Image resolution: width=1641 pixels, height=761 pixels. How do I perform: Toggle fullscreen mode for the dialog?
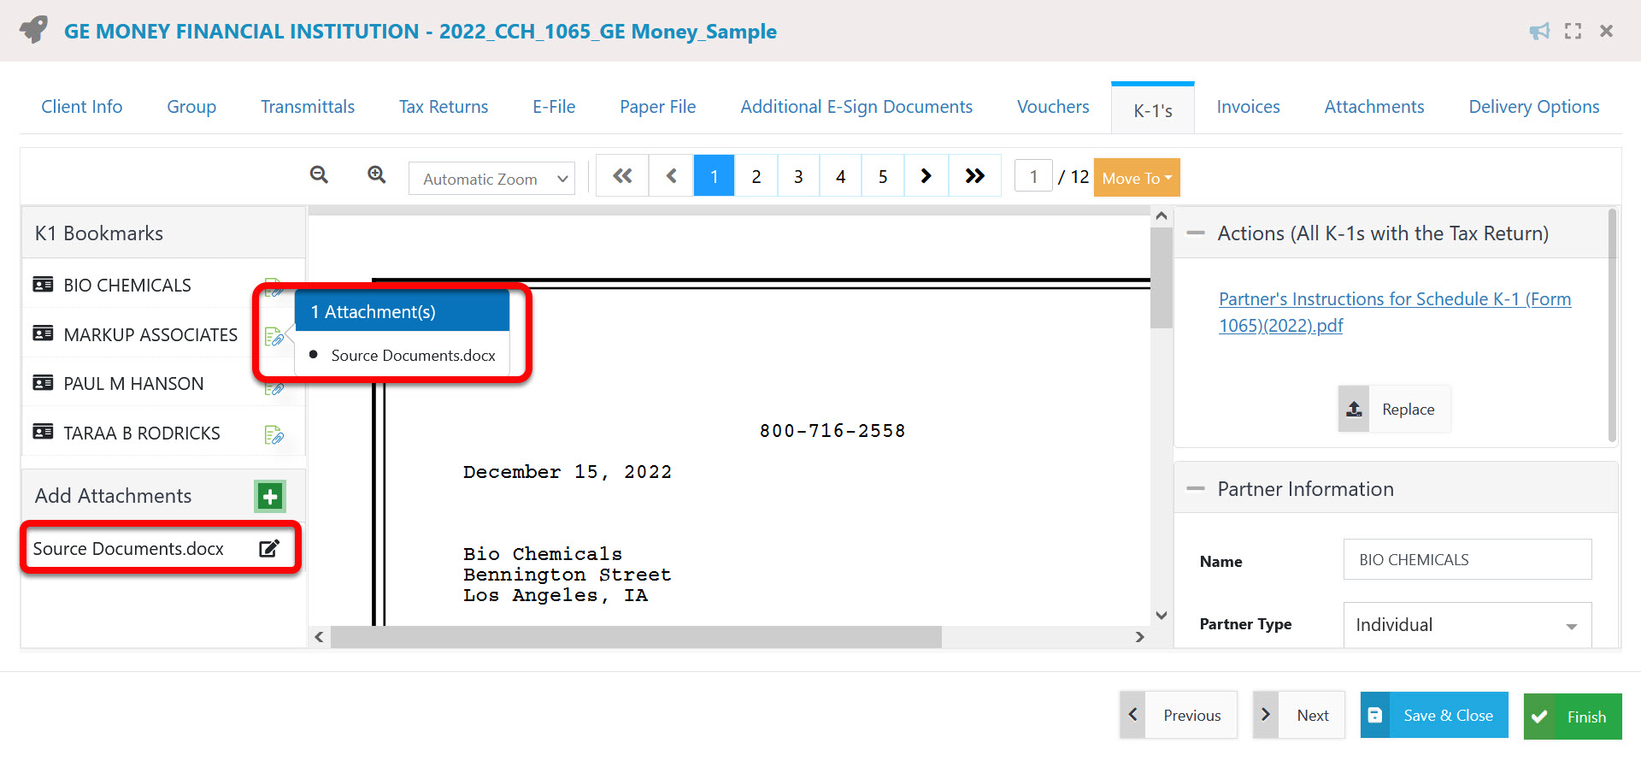1573,32
